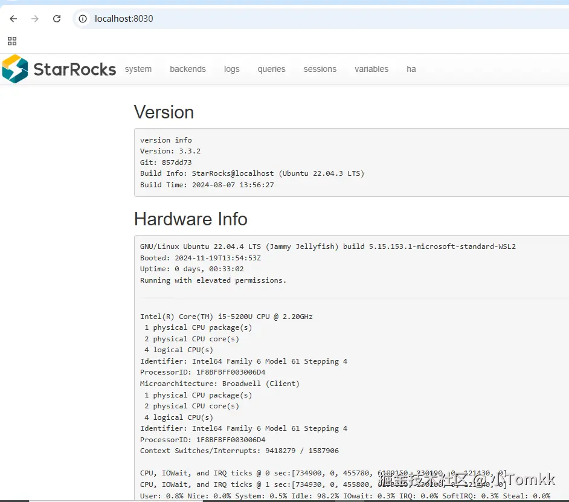569x502 pixels.
Task: Click the IRQ ticks @ 1 sec line
Action: [323, 484]
